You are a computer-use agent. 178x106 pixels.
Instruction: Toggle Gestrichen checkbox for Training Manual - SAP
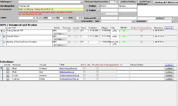point(69,31)
